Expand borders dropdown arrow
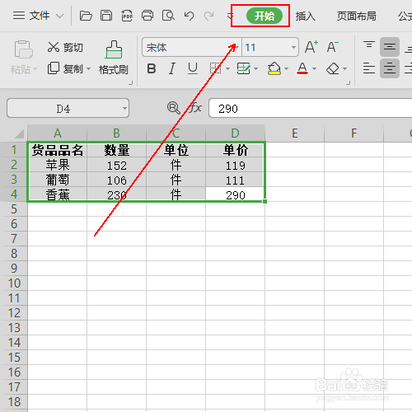This screenshot has width=412, height=412. pyautogui.click(x=227, y=68)
